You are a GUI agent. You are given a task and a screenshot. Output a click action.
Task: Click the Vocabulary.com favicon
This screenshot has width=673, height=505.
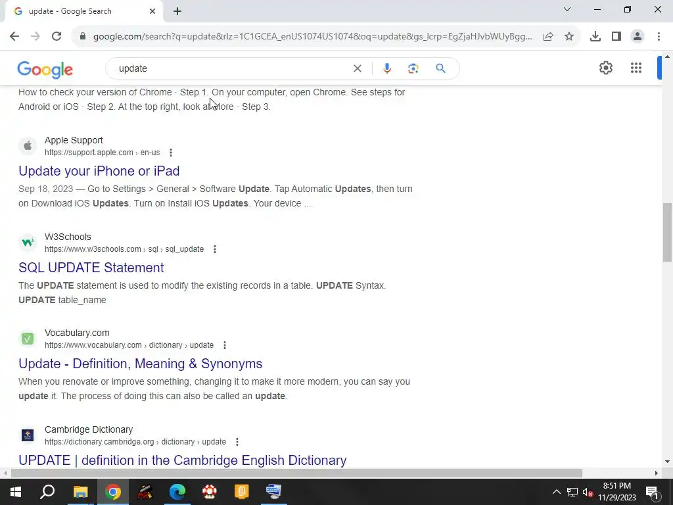28,339
